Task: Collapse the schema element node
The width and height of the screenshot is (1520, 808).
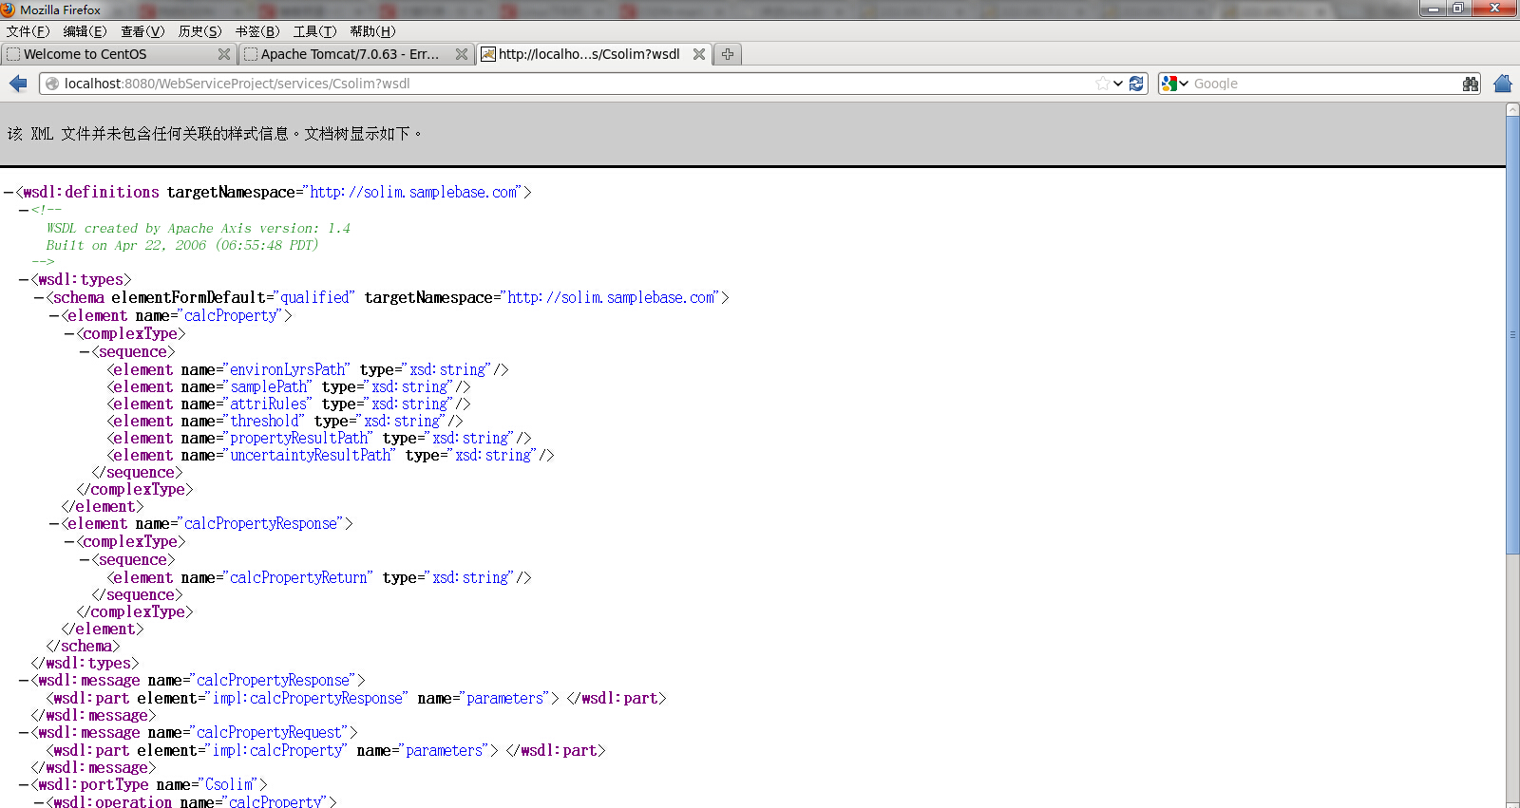Action: [39, 298]
